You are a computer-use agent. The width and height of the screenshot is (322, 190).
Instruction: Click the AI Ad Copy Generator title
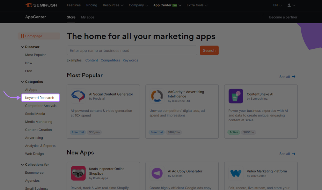coord(185,171)
